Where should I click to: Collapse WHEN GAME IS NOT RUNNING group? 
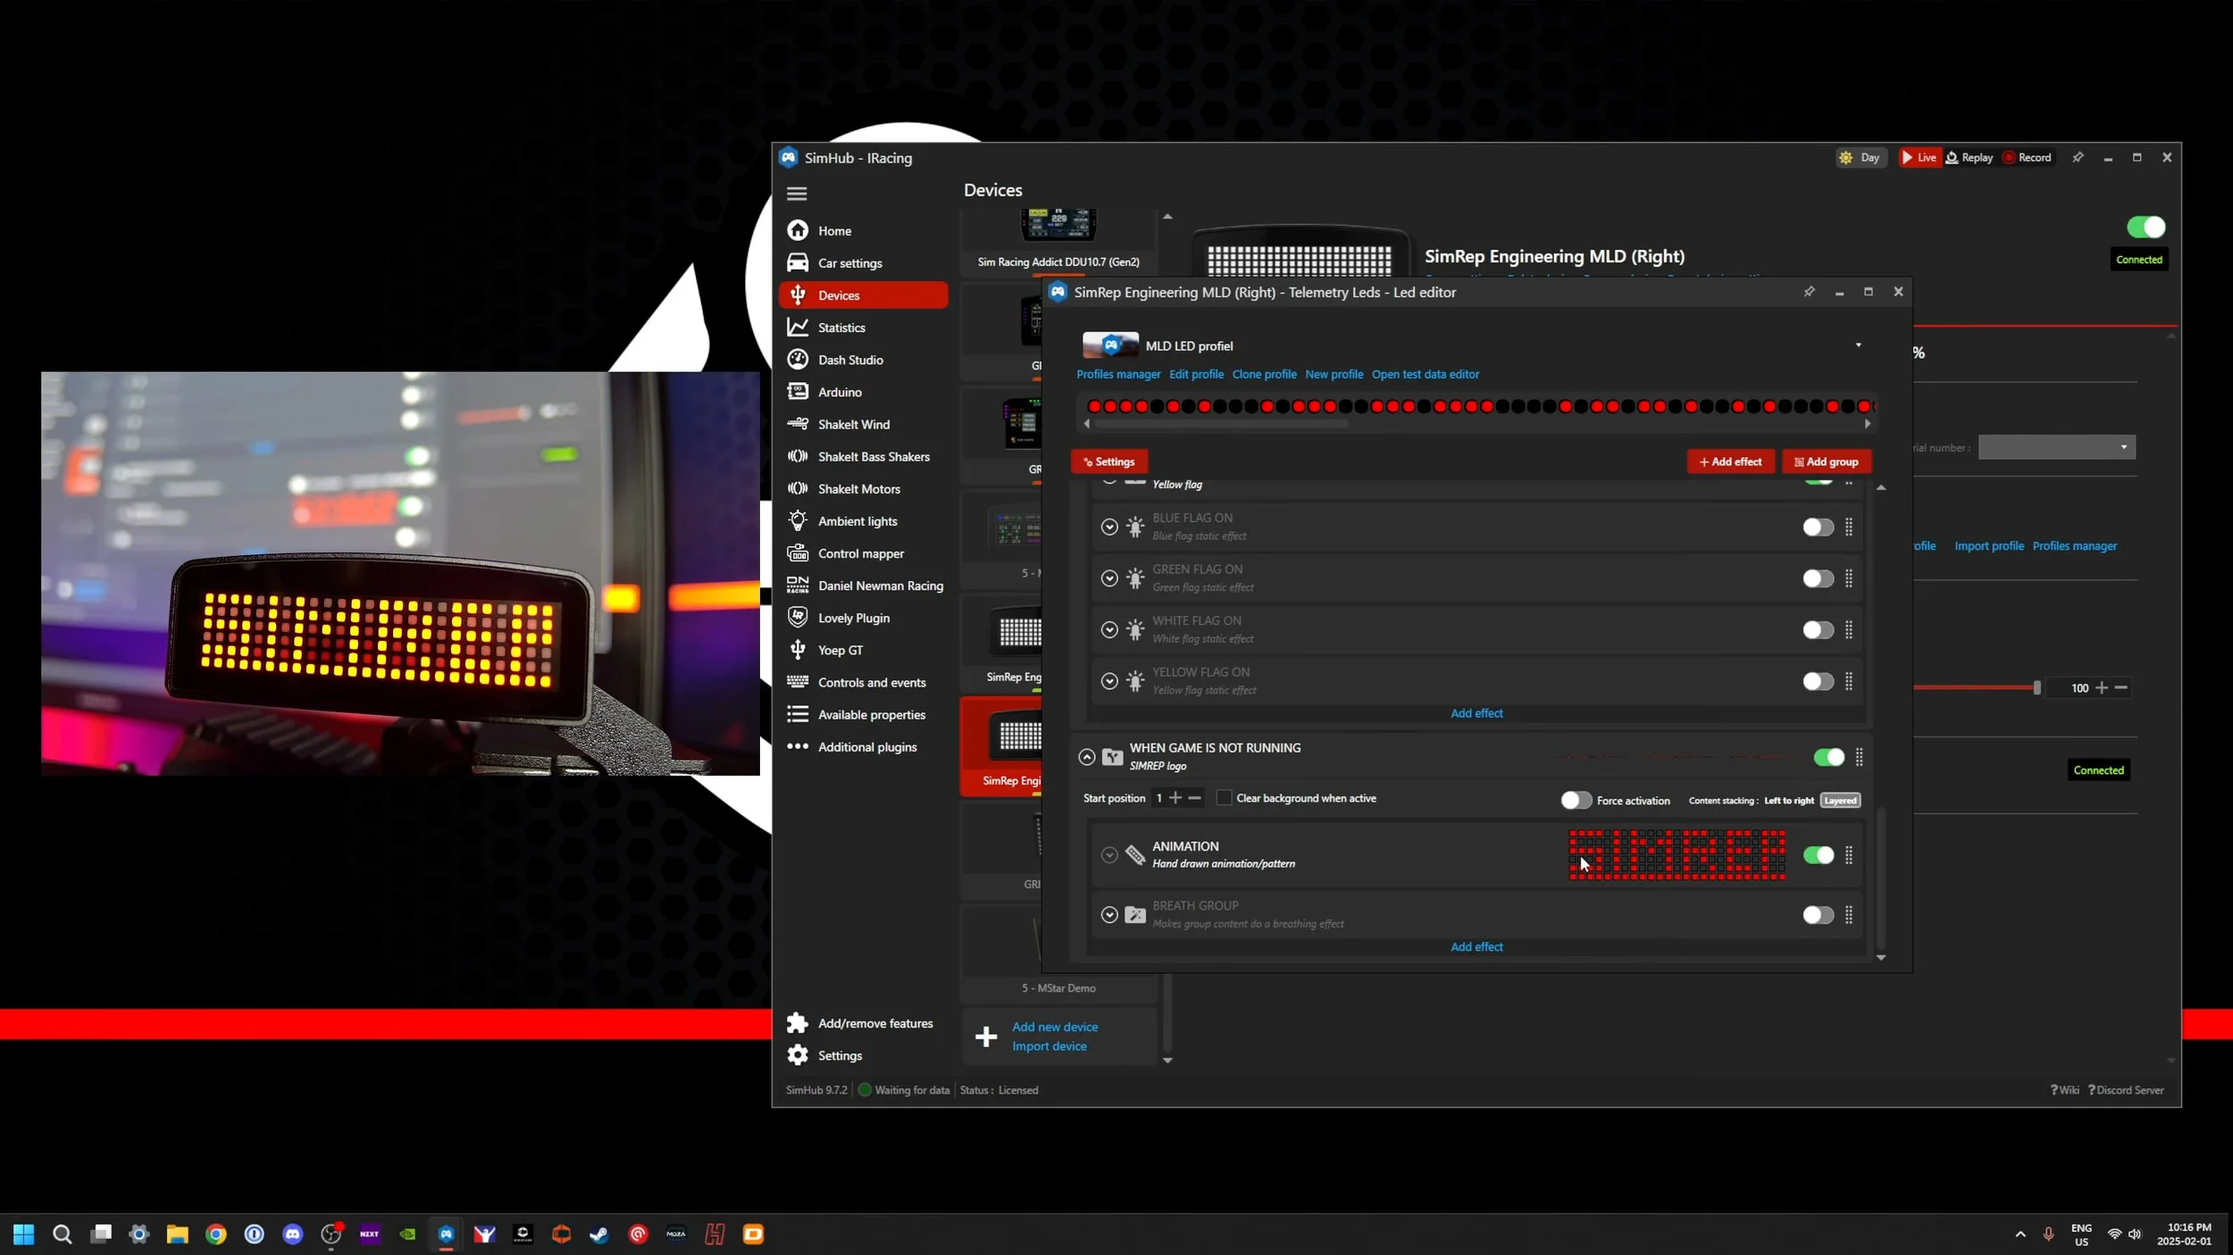(x=1086, y=757)
